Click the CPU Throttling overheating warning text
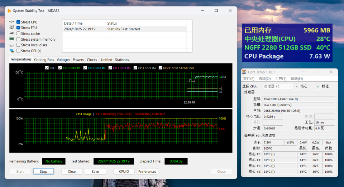The image size is (344, 187). click(x=130, y=114)
